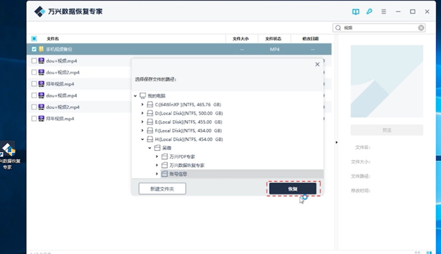The height and width of the screenshot is (254, 441).
Task: Expand 万兴数据恢复专家 folder node in tree
Action: tap(157, 165)
